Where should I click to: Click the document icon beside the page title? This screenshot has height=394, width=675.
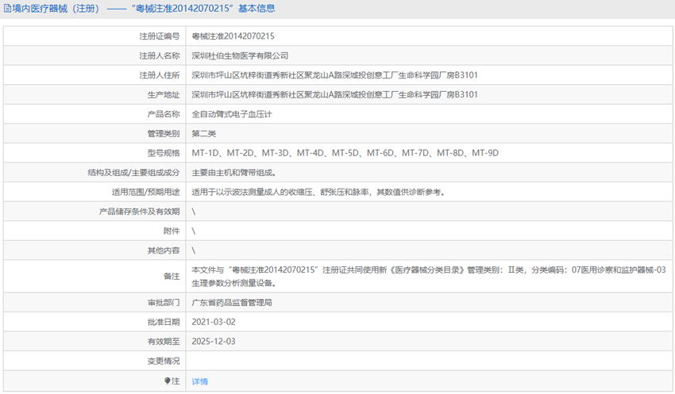[x=7, y=9]
